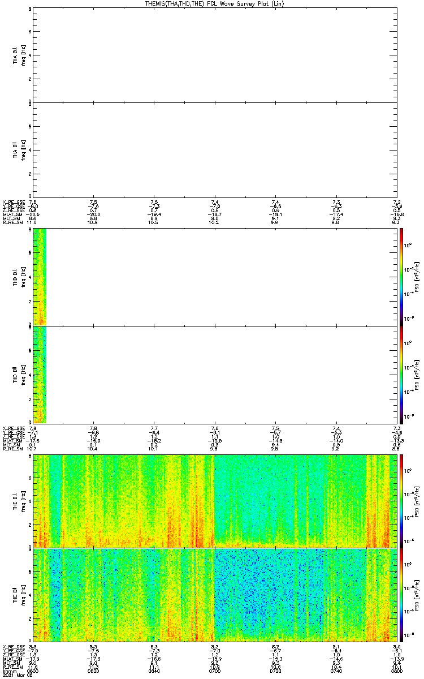424x679 pixels.
Task: Click the THD B-parallel spectrogram panel
Action: pyautogui.click(x=215, y=374)
